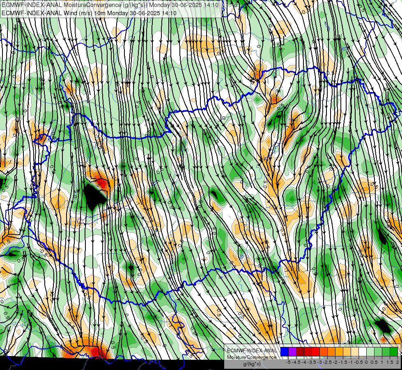The height and width of the screenshot is (370, 402).
Task: Pick the light orange swatch between -1.5 and -1
Action: click(347, 351)
